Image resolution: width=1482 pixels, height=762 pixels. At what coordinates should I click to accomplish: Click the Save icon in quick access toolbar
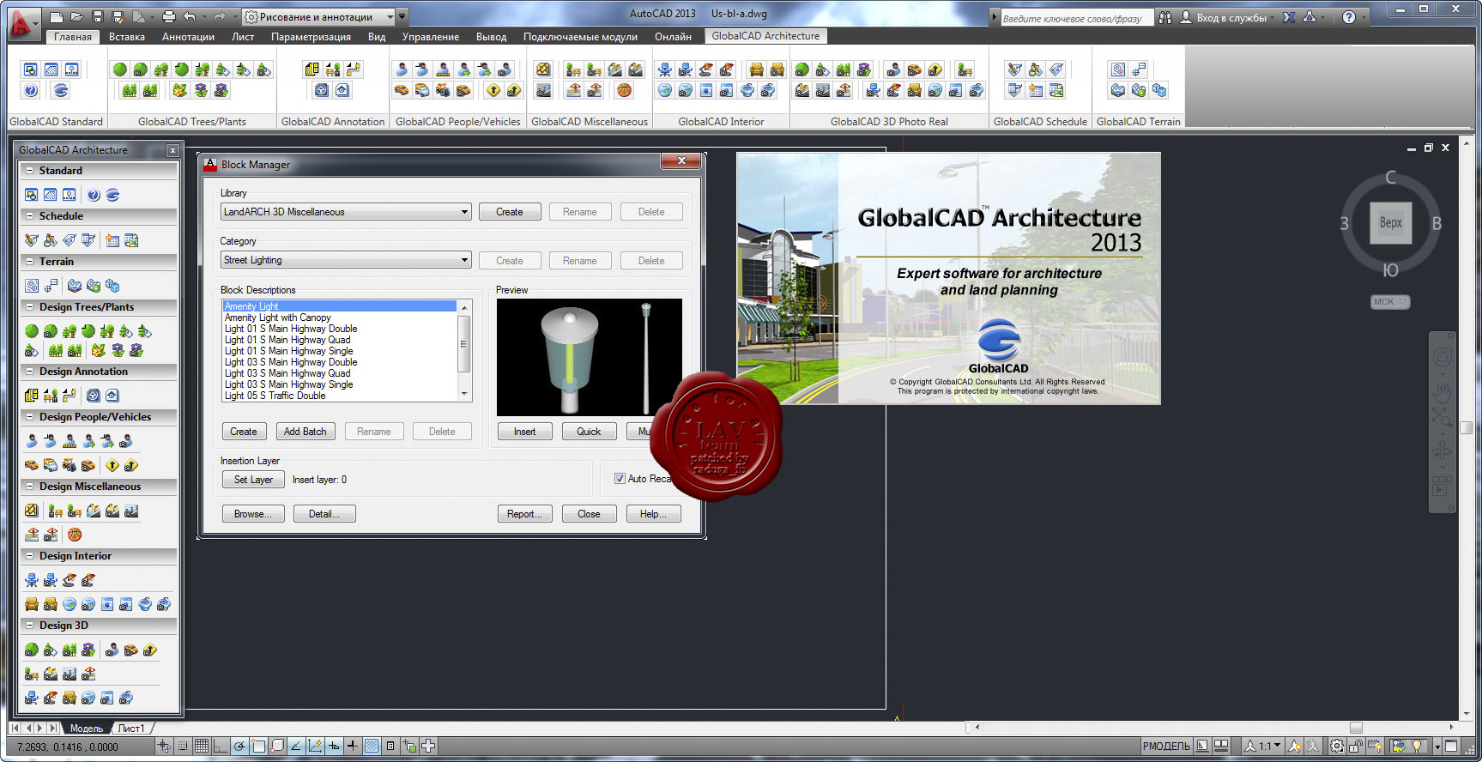tap(97, 16)
